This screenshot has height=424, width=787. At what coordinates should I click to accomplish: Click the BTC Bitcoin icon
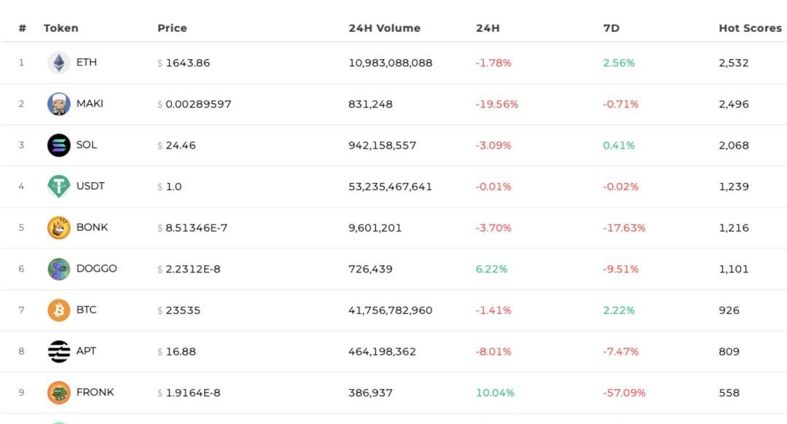click(59, 310)
